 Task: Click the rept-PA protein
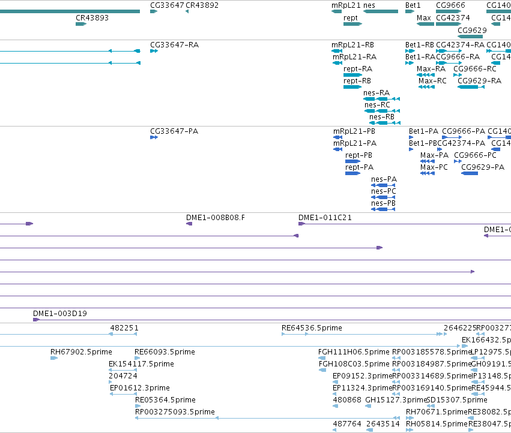click(359, 167)
